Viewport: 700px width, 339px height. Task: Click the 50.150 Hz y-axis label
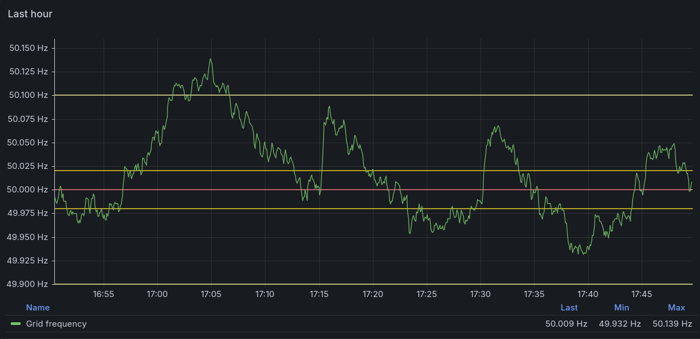pyautogui.click(x=29, y=48)
